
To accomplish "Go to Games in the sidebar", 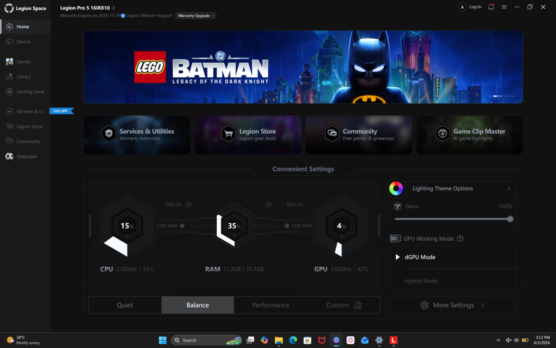I will (x=25, y=62).
